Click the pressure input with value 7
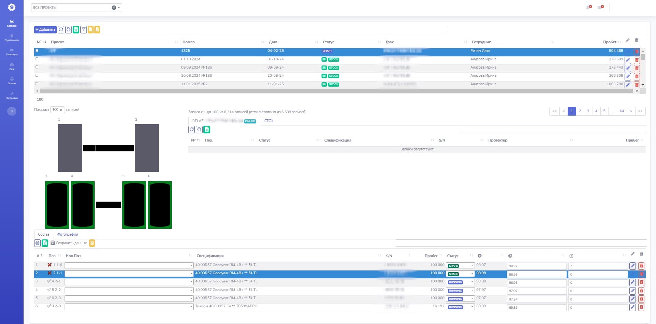Screen dimensions: 656x324 coord(598,266)
